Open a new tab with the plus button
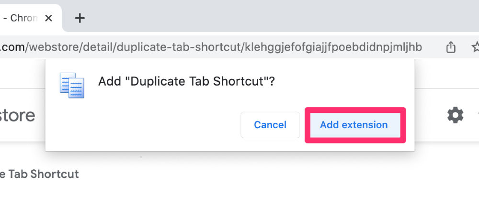 pyautogui.click(x=80, y=18)
